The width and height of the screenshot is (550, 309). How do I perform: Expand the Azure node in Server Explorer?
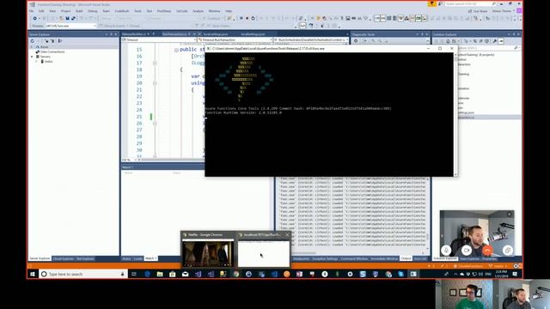click(x=32, y=47)
